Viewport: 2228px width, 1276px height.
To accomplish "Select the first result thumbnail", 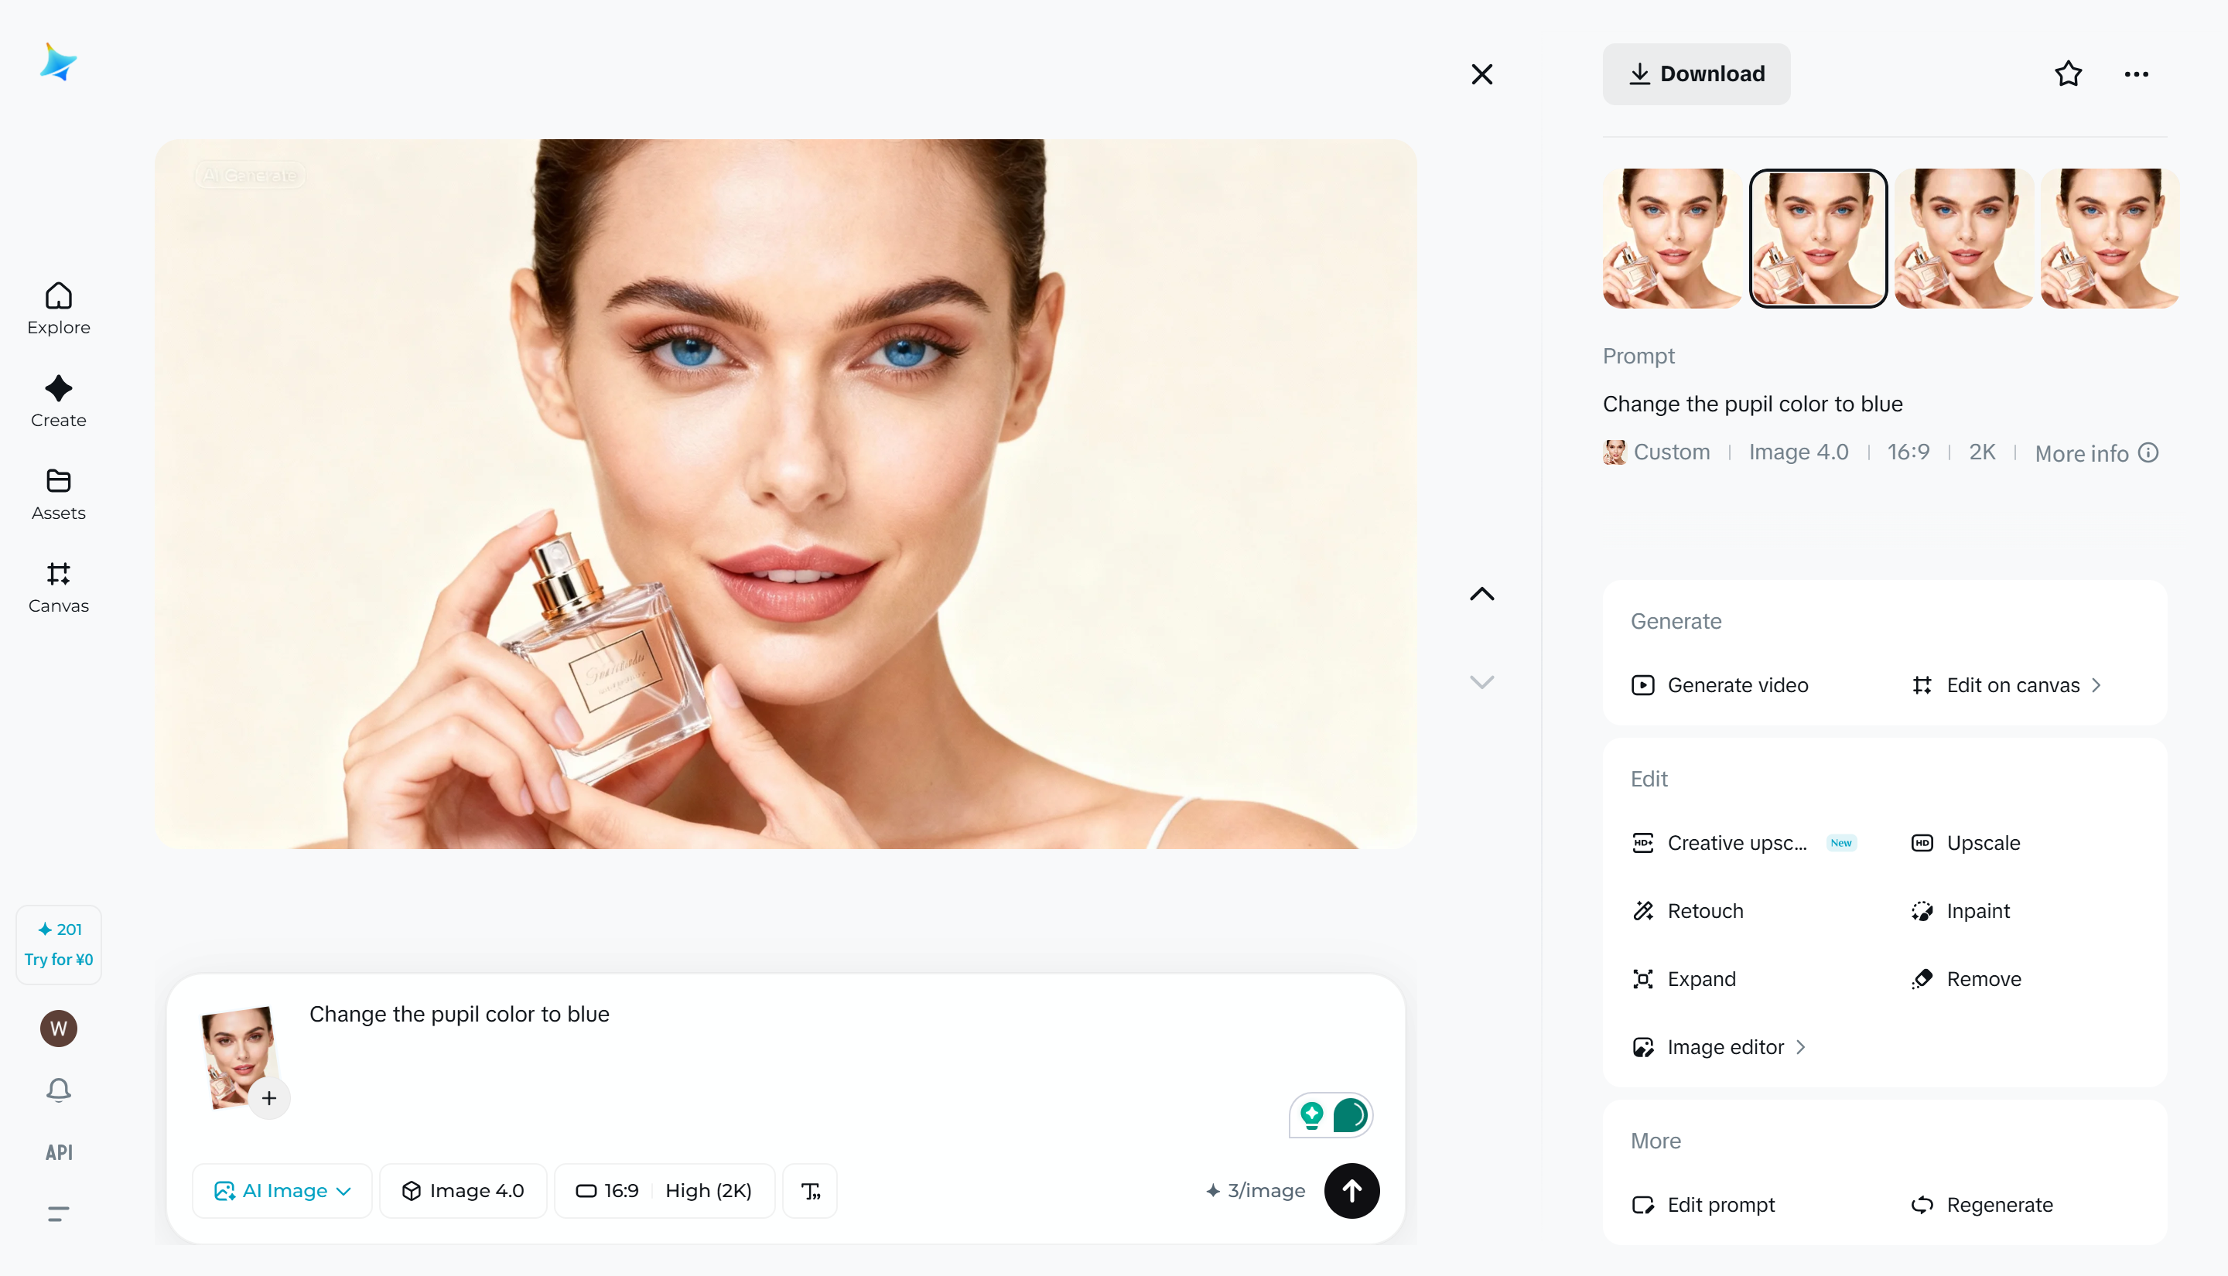I will (1672, 238).
